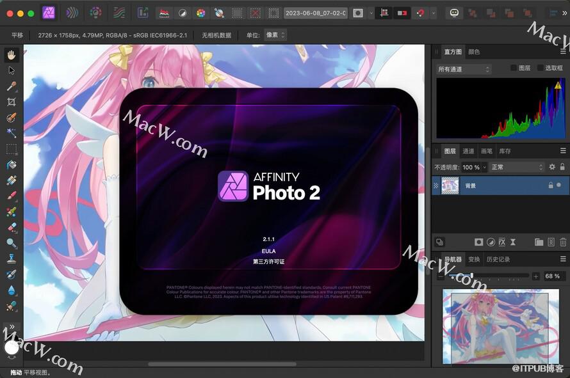Switch to the 库存 tab
Screen dimensions: 570x378
(x=505, y=151)
